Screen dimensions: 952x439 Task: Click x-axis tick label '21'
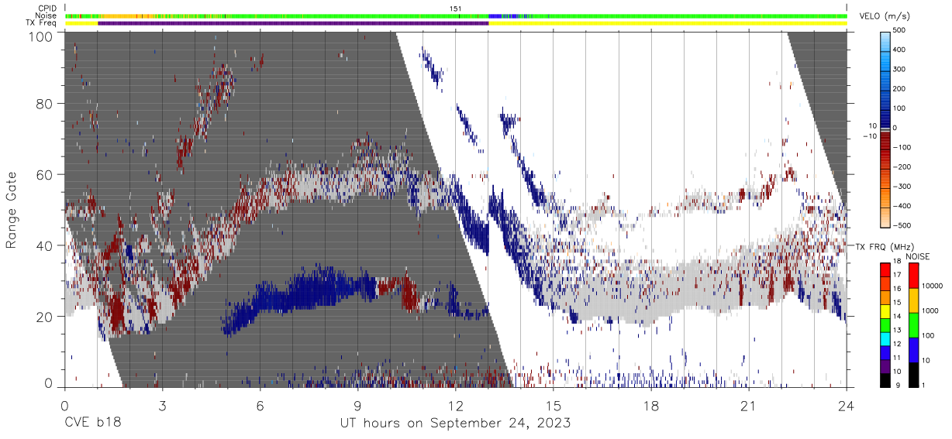pos(749,405)
